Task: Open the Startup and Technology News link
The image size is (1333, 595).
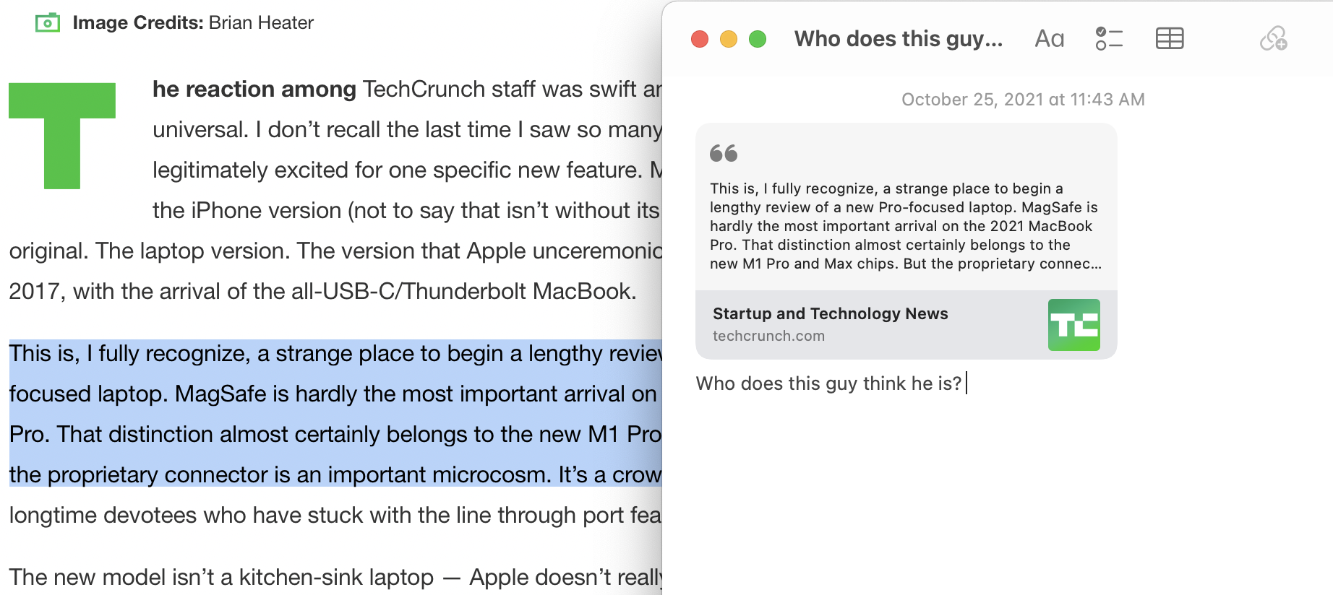Action: click(x=830, y=313)
